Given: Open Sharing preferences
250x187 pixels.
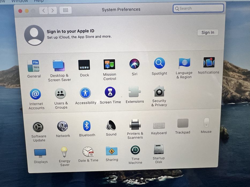Looking at the screenshot, I should [112, 154].
